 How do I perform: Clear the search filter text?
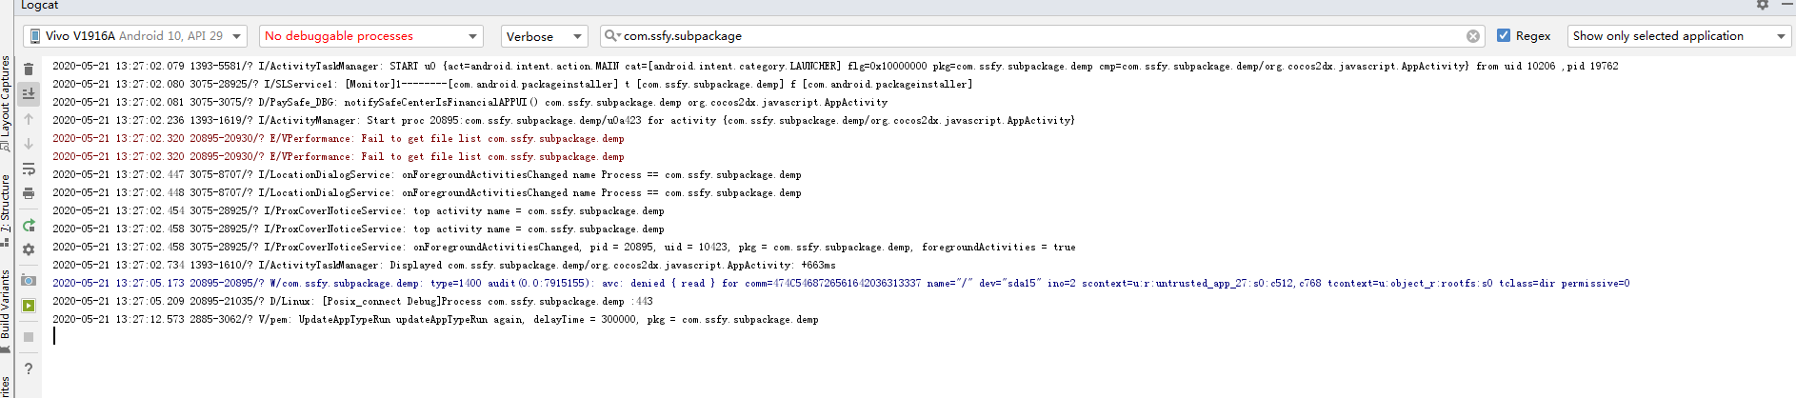click(x=1473, y=36)
